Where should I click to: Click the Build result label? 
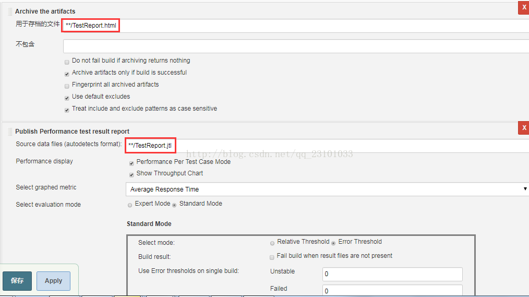tap(154, 257)
